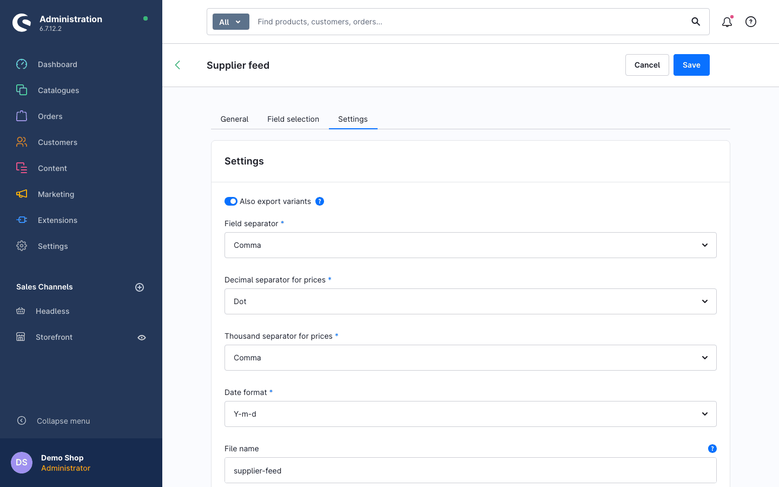Open the Demo Shop Administrator user menu
Screen dimensions: 779x487
[x=81, y=463]
